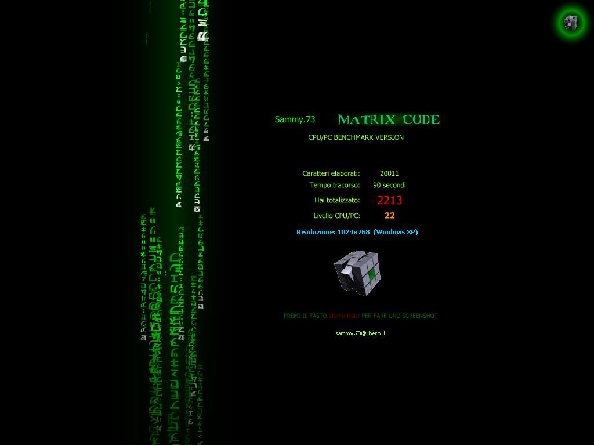
Task: Click the Hai totalizzato label
Action: click(x=337, y=200)
